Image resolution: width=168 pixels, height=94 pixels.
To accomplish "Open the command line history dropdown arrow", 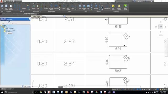I will pos(140,87).
